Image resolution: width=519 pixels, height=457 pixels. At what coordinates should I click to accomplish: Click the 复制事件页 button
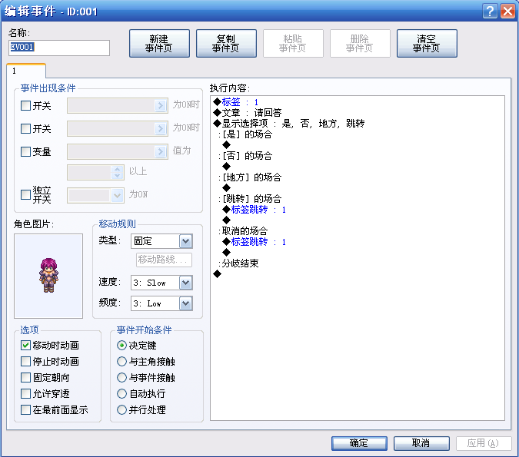[x=226, y=43]
